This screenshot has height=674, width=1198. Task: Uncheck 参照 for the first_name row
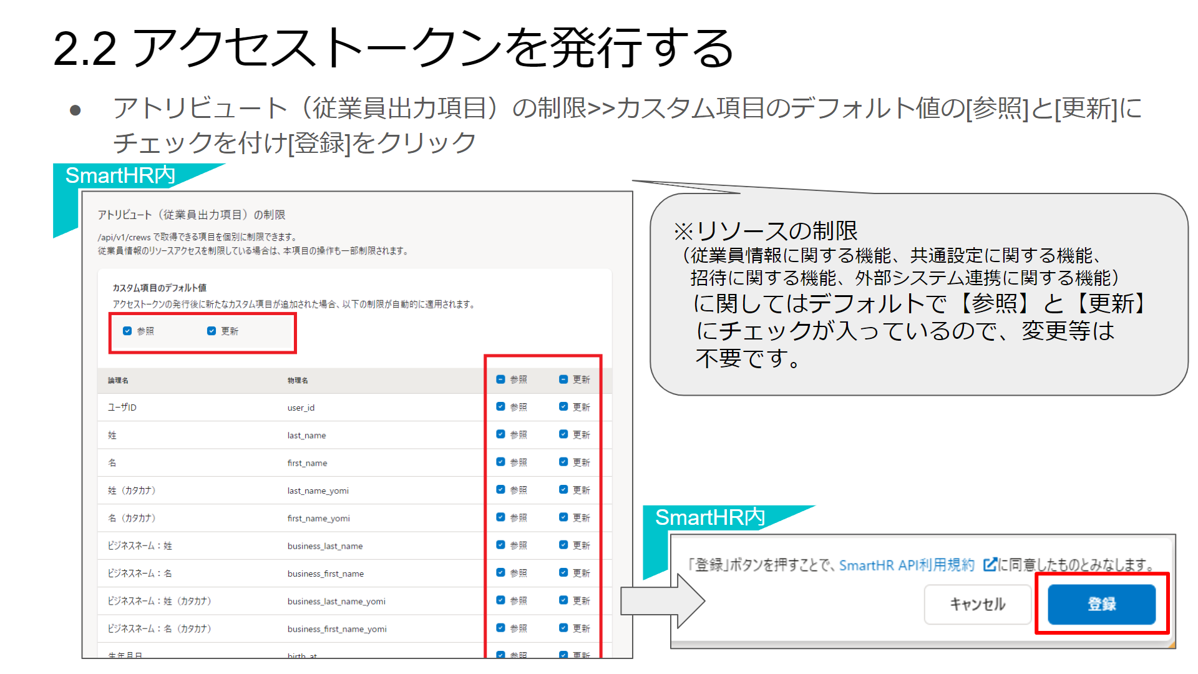(x=500, y=462)
